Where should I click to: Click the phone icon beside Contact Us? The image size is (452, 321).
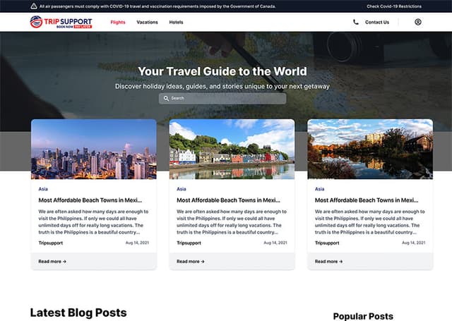click(x=356, y=22)
